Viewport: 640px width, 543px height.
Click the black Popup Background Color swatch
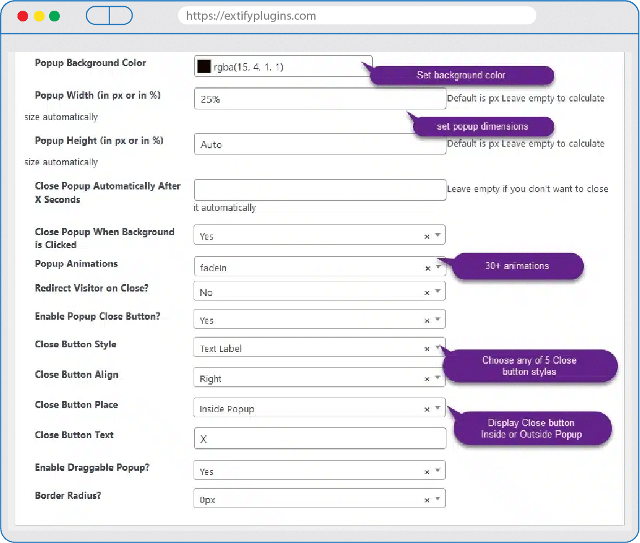[204, 67]
